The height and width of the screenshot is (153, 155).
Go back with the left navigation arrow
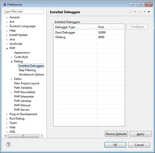click(131, 12)
